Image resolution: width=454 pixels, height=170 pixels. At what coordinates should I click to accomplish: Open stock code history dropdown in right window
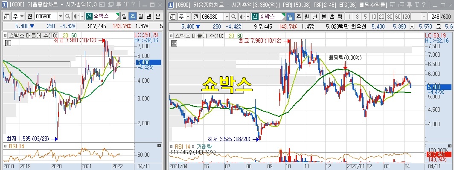pyautogui.click(x=227, y=17)
